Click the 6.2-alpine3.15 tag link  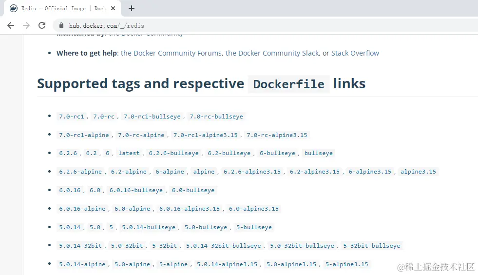tap(315, 172)
